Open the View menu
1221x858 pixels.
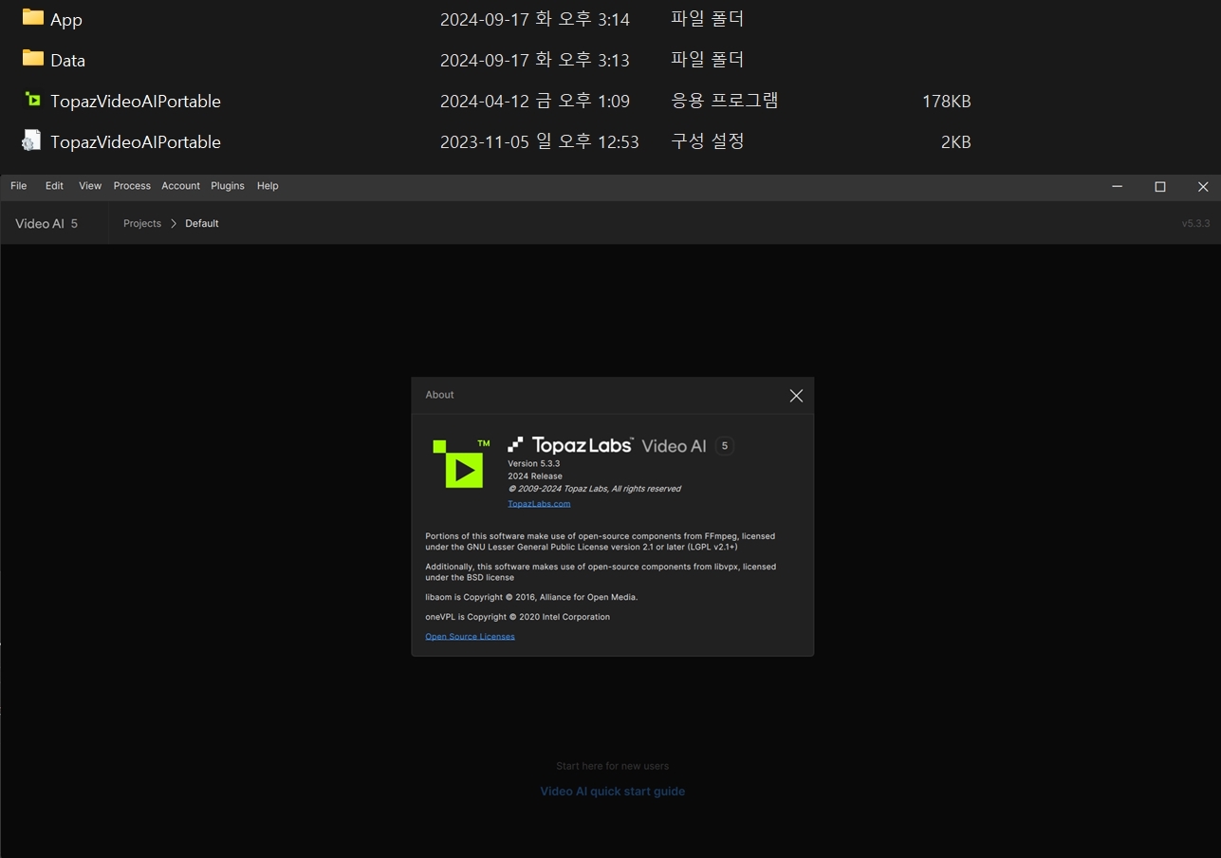pyautogui.click(x=90, y=186)
